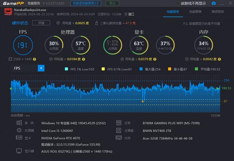Toggle the 平均值:190.52 green legend swatch
Viewport: 234px width, 161px height.
point(196,69)
